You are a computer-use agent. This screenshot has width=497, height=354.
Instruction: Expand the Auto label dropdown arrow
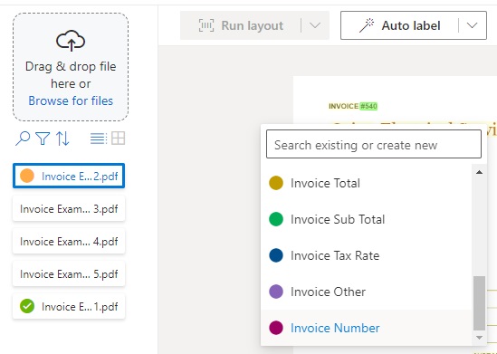tap(472, 25)
